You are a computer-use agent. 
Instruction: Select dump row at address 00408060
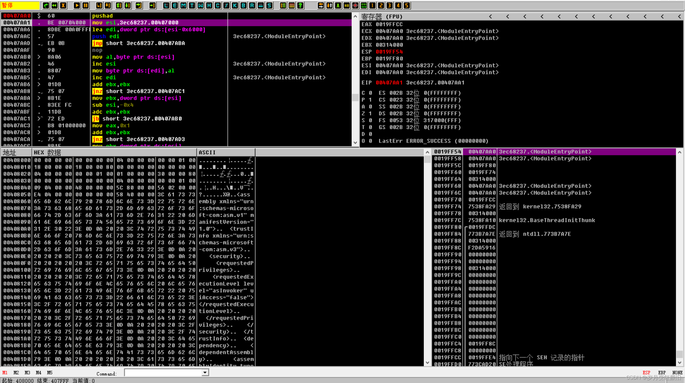[128, 202]
